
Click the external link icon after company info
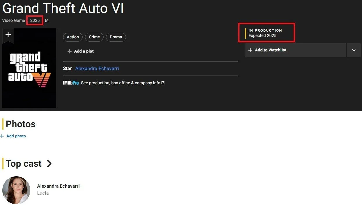[163, 83]
